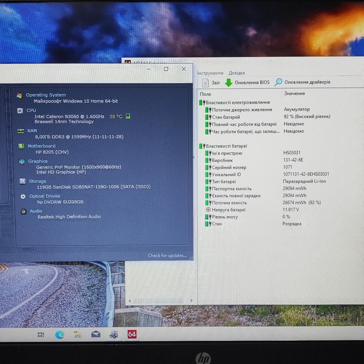Open the CPU section link
This screenshot has height=364, width=364.
point(31,110)
